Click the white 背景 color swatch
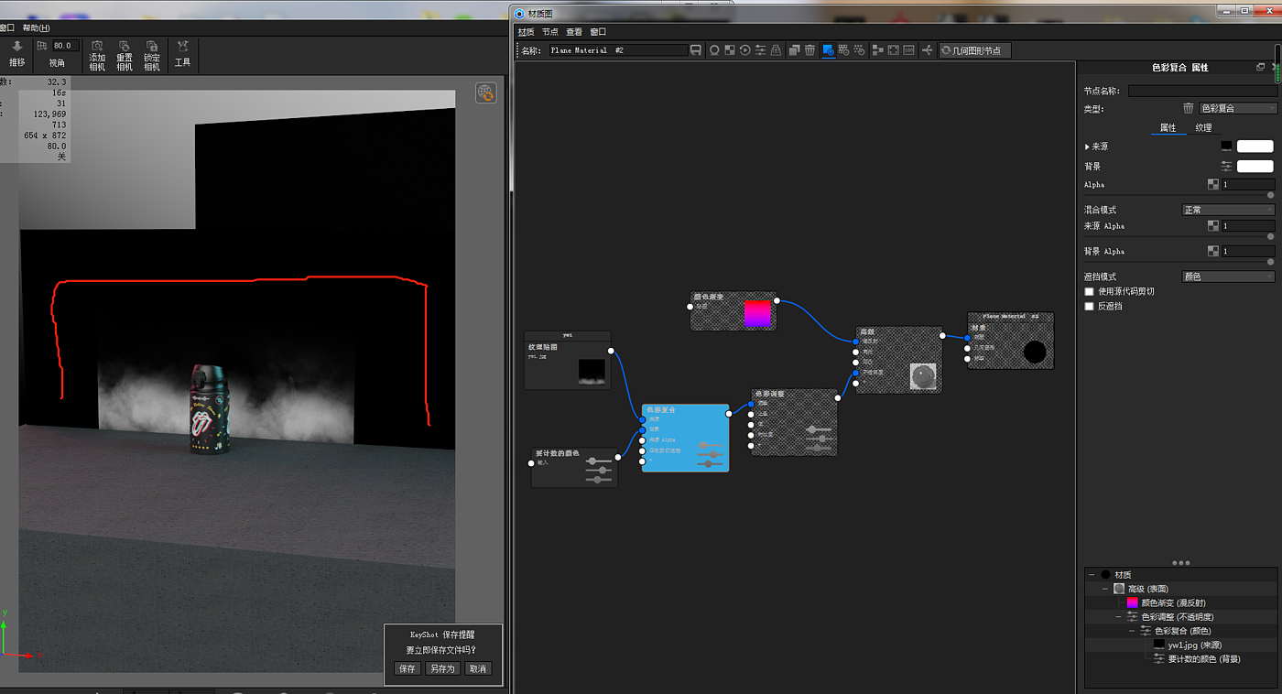This screenshot has height=694, width=1282. (1255, 167)
